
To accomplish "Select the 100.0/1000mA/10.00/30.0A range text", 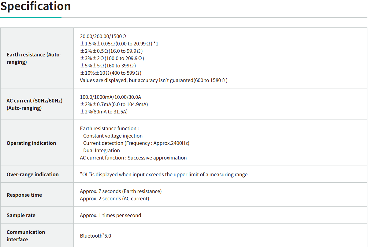I will pyautogui.click(x=110, y=97).
